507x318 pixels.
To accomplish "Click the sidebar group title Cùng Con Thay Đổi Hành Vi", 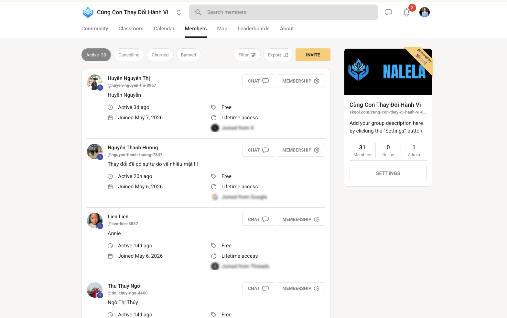I will (x=385, y=105).
